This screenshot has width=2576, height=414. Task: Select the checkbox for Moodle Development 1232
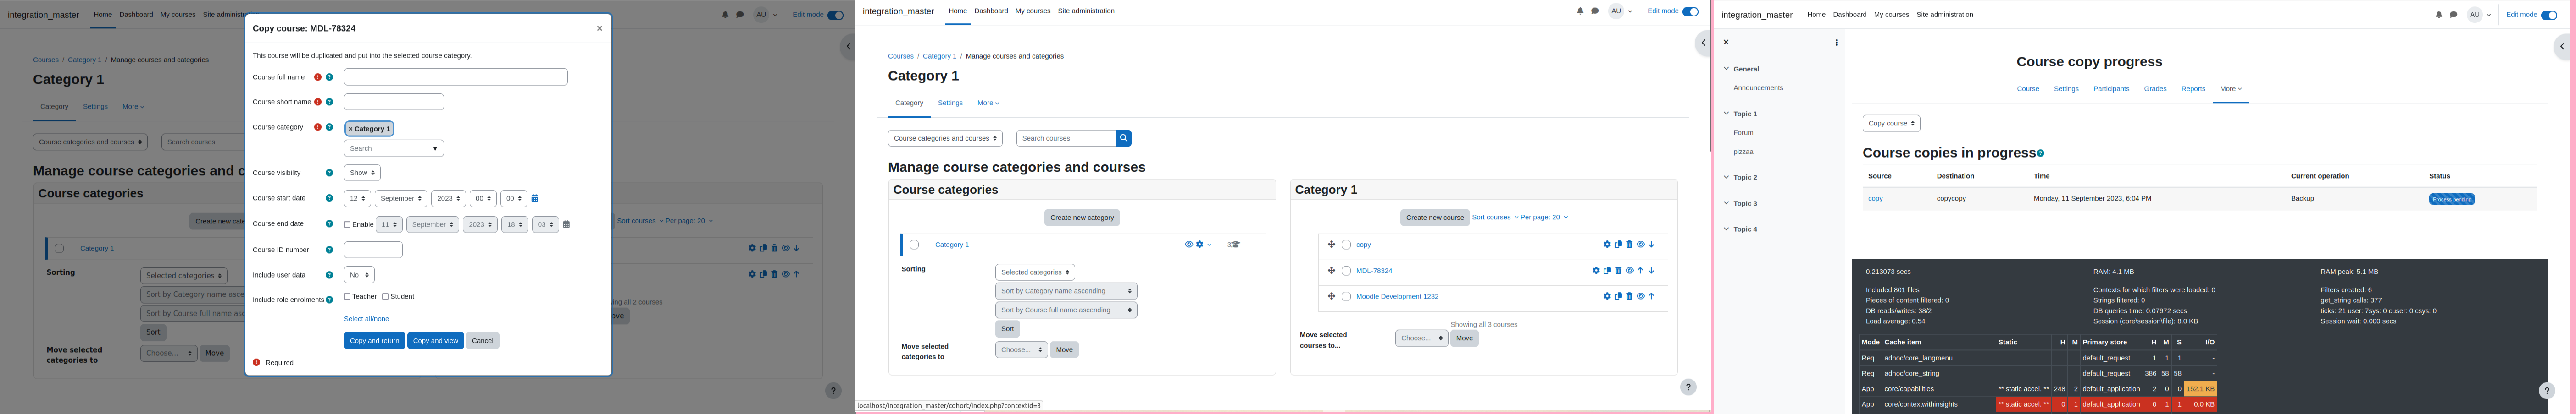coord(1346,296)
